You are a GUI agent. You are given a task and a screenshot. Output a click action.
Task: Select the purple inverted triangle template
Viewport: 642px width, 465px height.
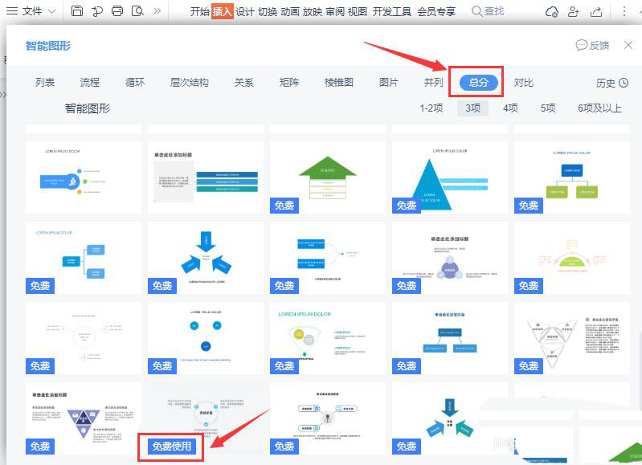pyautogui.click(x=83, y=418)
